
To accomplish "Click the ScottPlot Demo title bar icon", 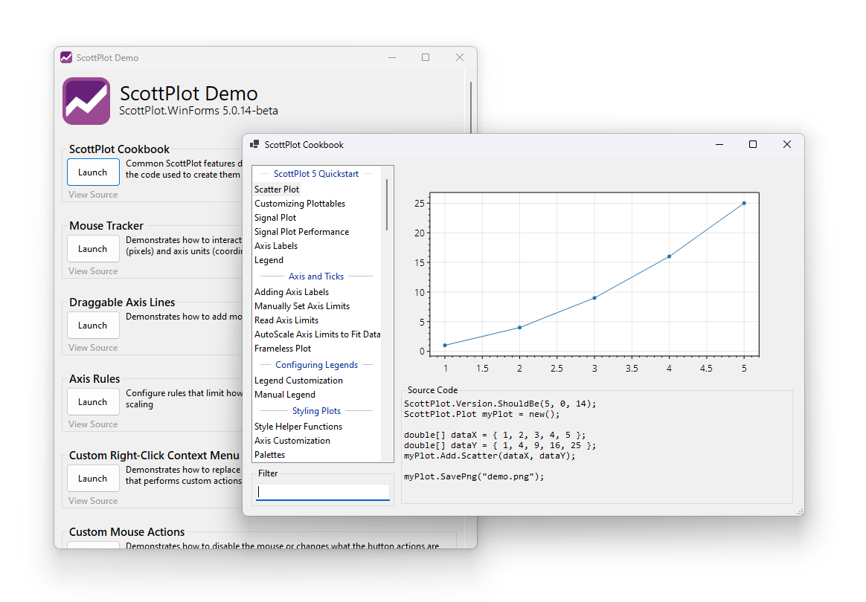I will [x=66, y=57].
